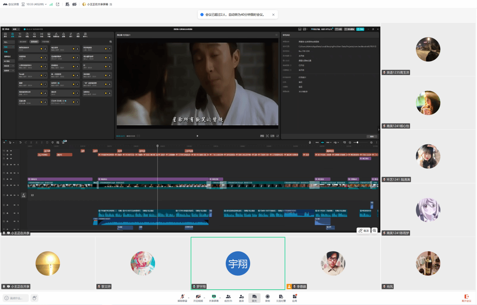Viewport: 477px width, 305px height.
Task: Click timeline zoom-in plus icon
Action: (x=372, y=143)
